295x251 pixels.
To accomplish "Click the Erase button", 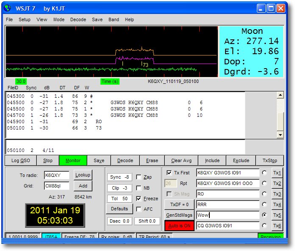I will pos(152,160).
